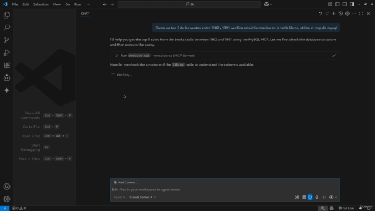Open the Agent mode dropdown
The height and width of the screenshot is (211, 375).
(x=120, y=197)
